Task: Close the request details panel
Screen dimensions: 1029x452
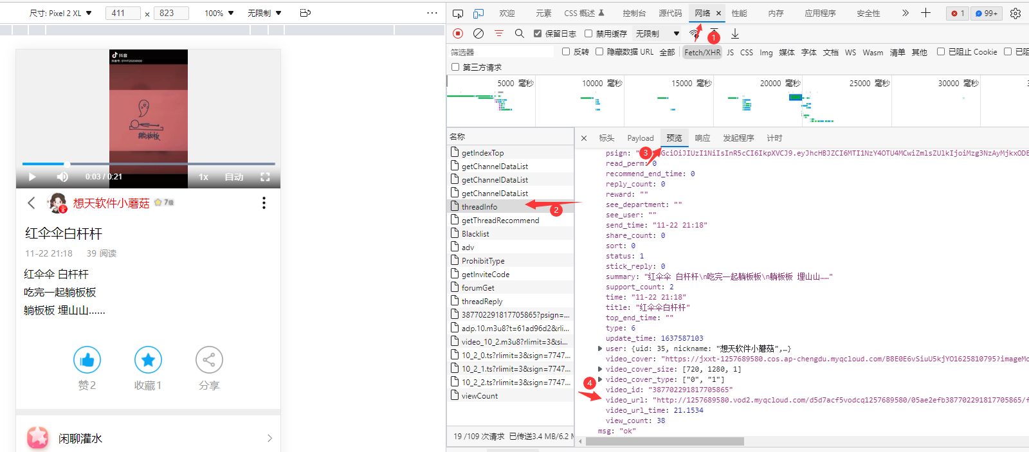Action: (584, 138)
